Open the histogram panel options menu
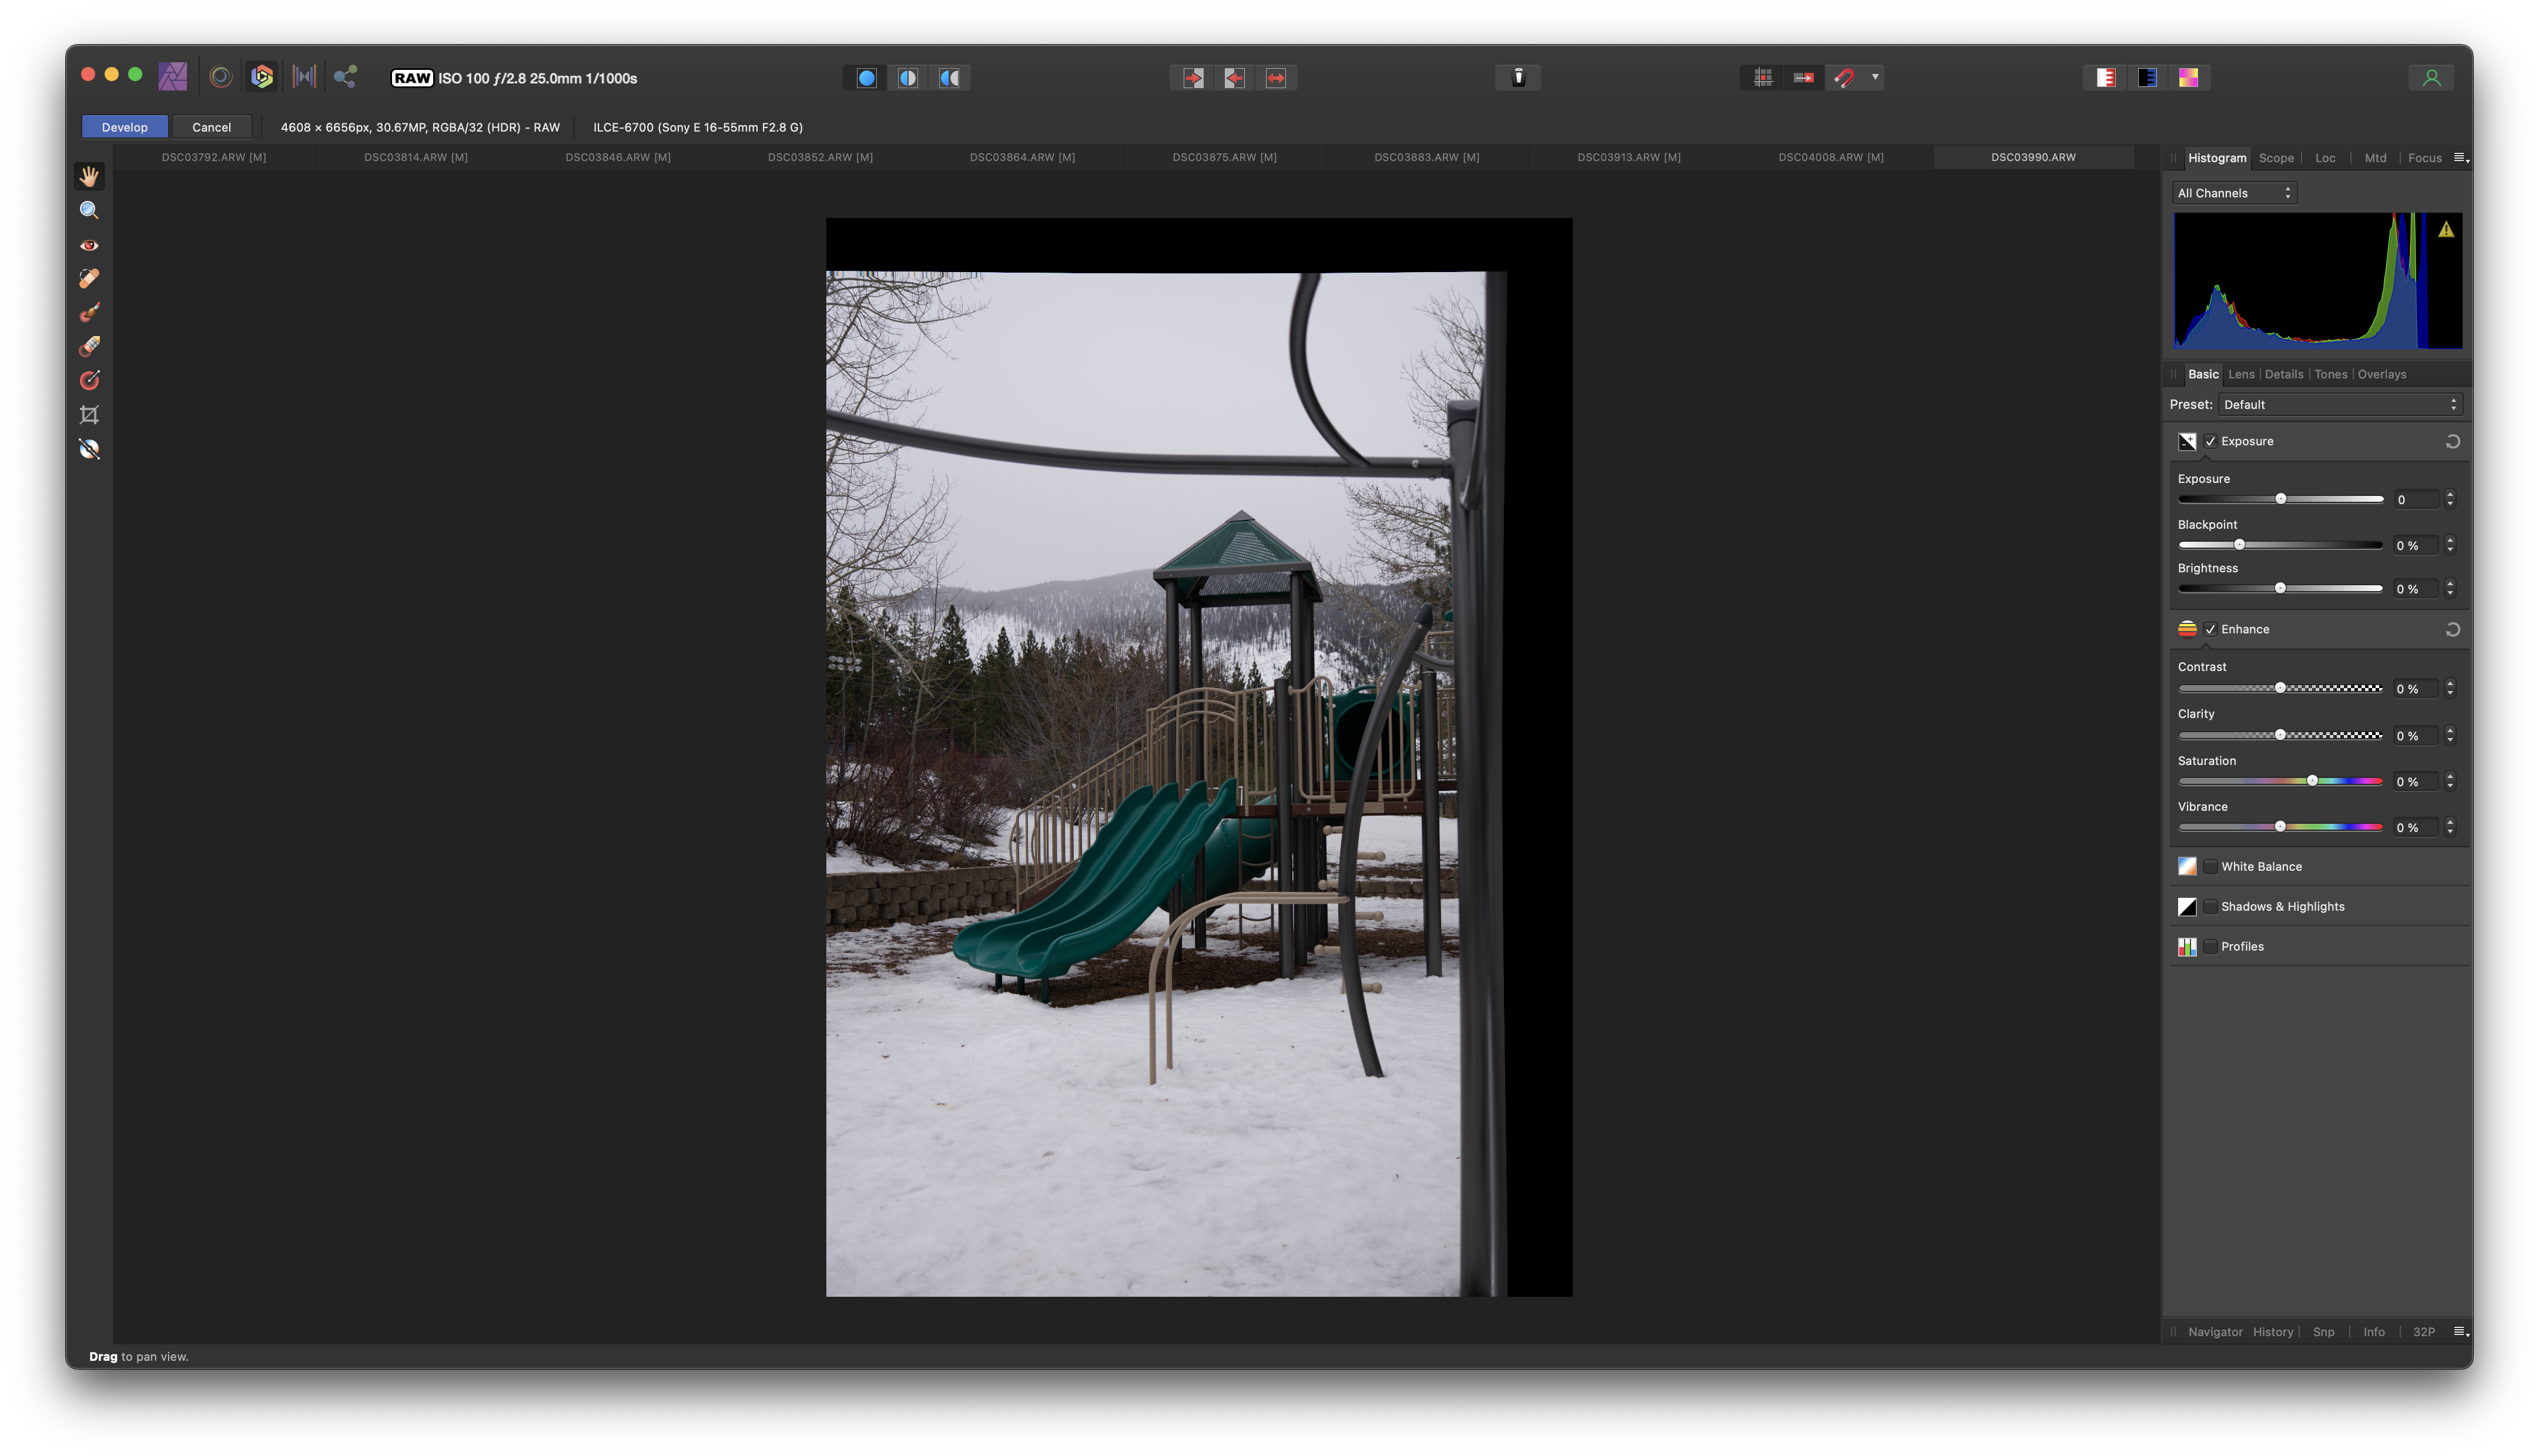Viewport: 2539px width, 1456px height. pos(2460,158)
